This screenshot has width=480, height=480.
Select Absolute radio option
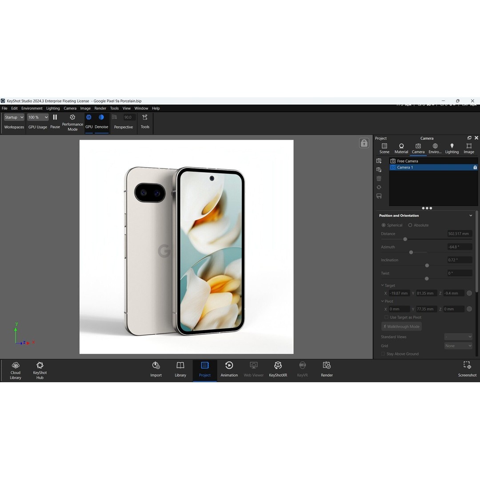tap(410, 225)
